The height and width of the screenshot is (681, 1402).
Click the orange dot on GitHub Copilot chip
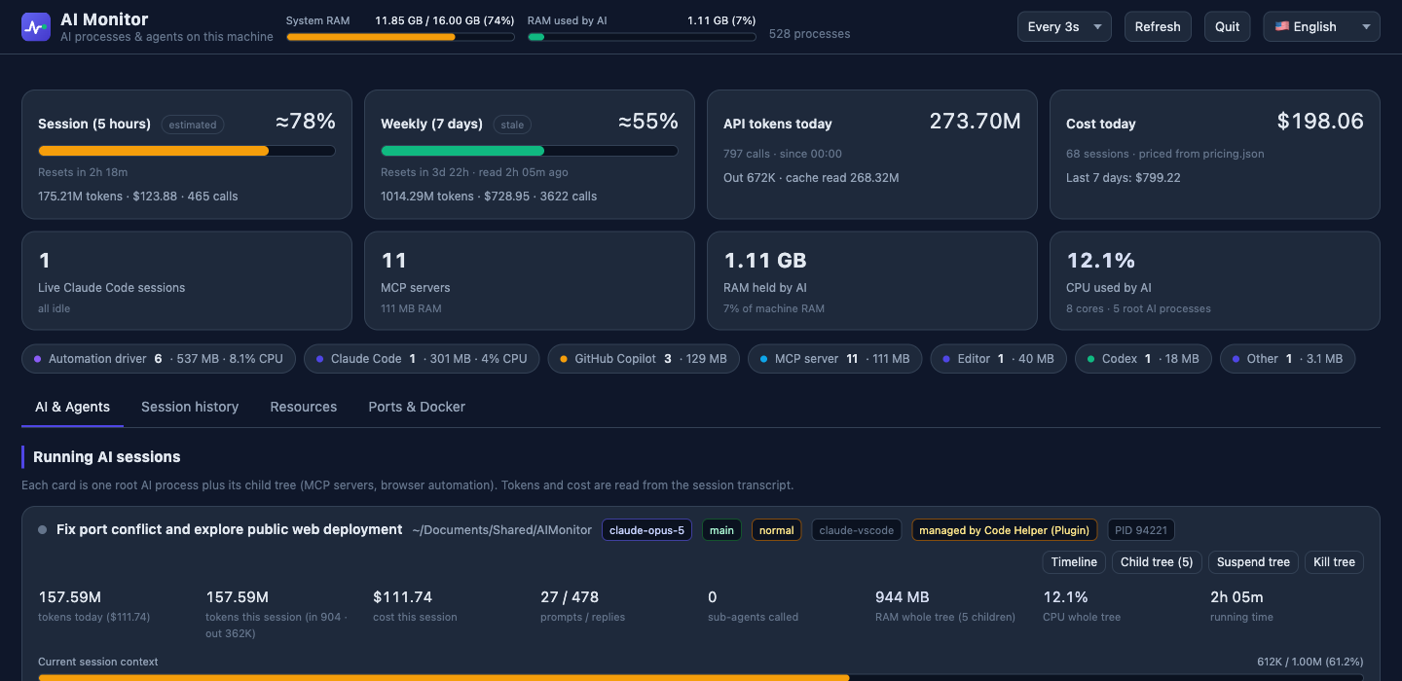coord(564,359)
